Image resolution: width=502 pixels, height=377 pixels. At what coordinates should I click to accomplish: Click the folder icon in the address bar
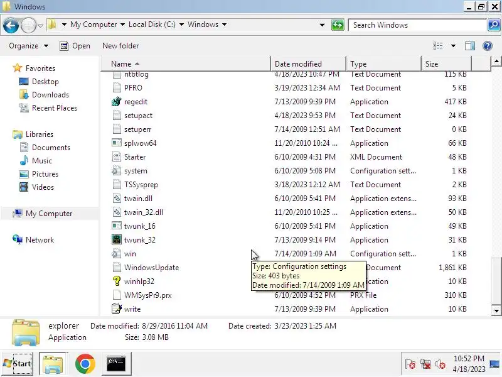(x=52, y=25)
